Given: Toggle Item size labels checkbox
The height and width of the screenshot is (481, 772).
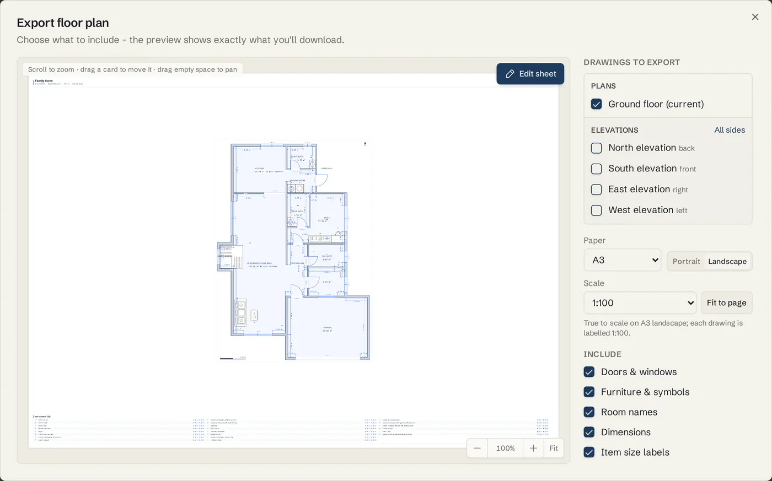Looking at the screenshot, I should click(589, 452).
